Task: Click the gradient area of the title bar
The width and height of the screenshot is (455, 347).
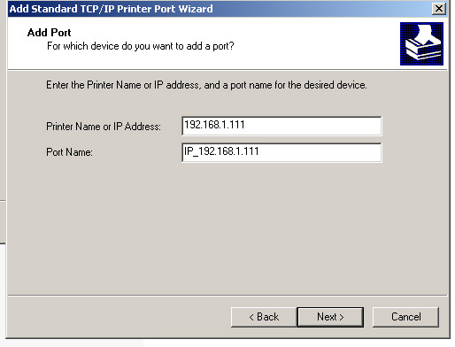Action: tap(321, 9)
